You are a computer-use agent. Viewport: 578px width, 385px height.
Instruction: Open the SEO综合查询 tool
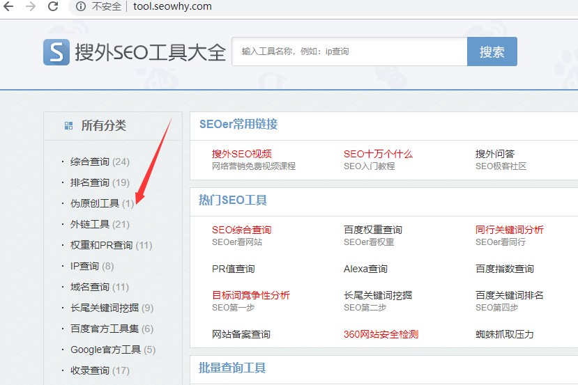[242, 230]
